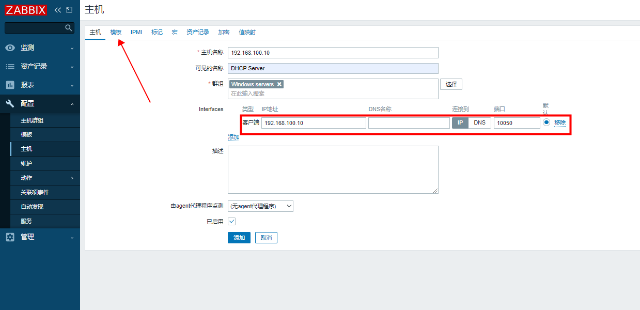Open 自动发现 in sidebar
The image size is (640, 310).
pyautogui.click(x=45, y=207)
